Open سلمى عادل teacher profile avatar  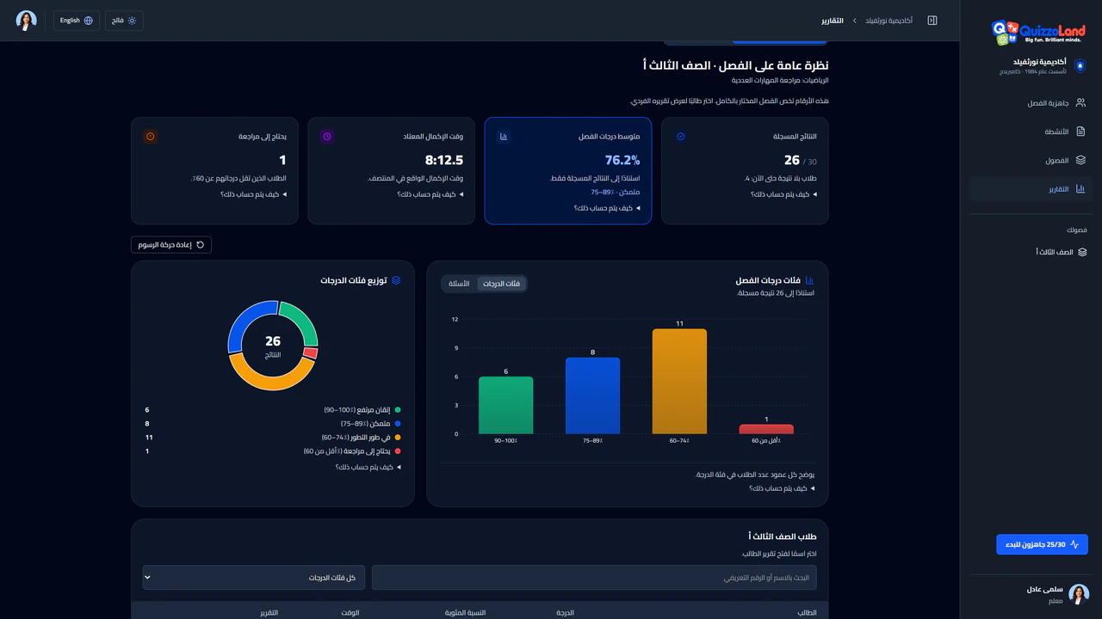pos(1079,595)
